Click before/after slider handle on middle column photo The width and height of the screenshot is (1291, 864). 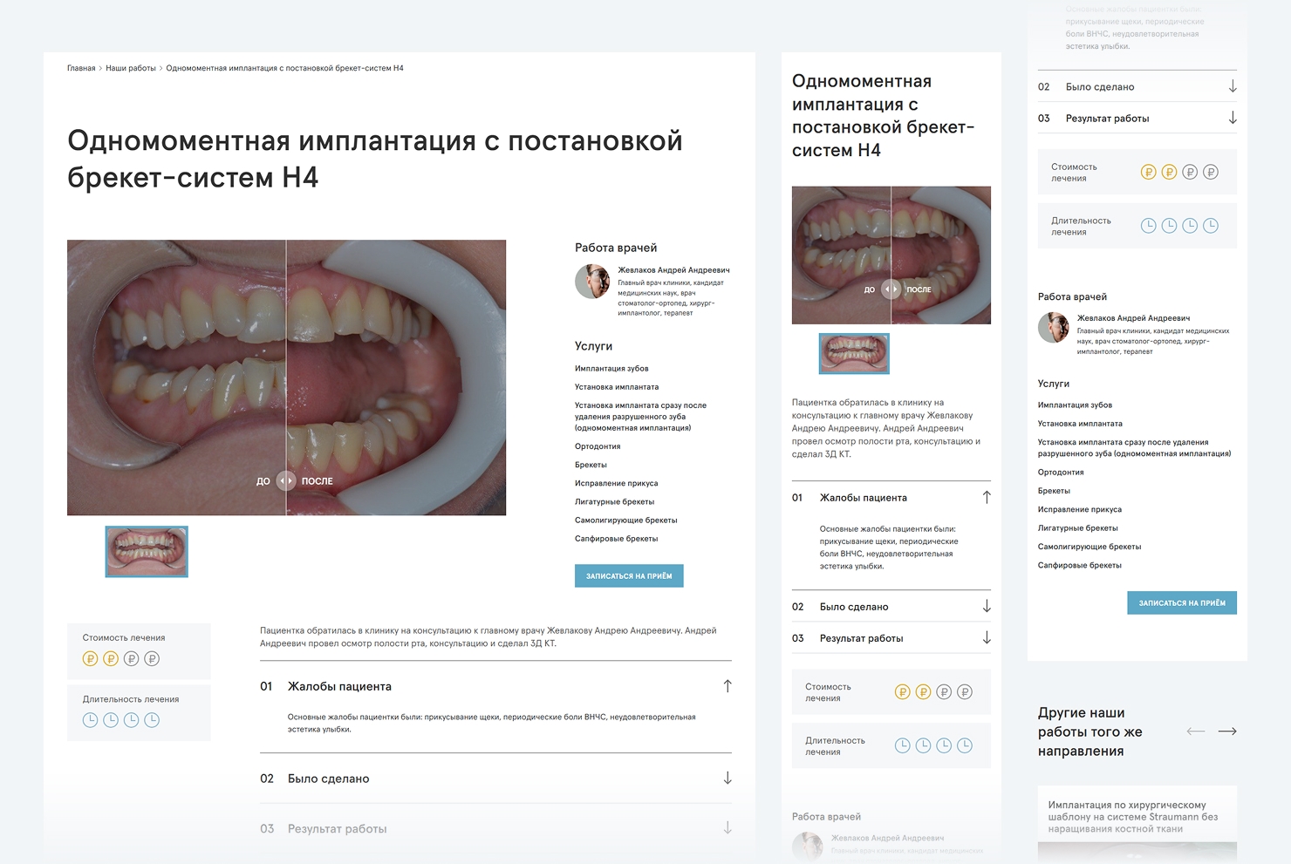(891, 289)
